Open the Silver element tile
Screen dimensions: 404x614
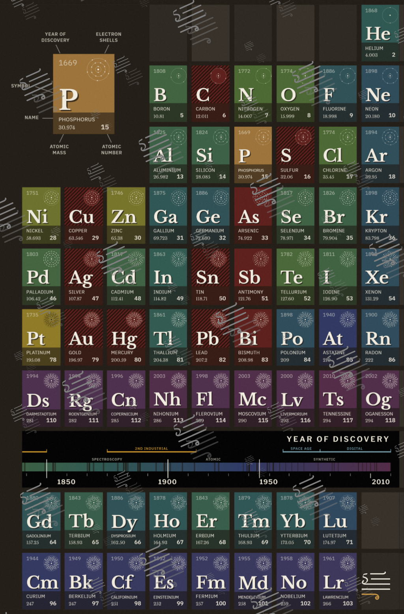point(84,277)
